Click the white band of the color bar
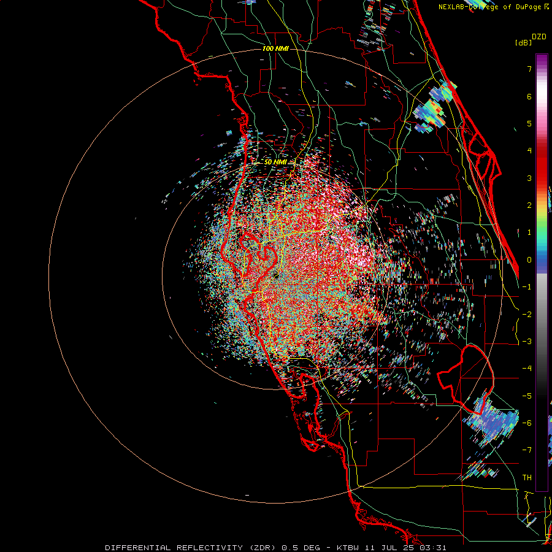The image size is (552, 552). pyautogui.click(x=542, y=92)
